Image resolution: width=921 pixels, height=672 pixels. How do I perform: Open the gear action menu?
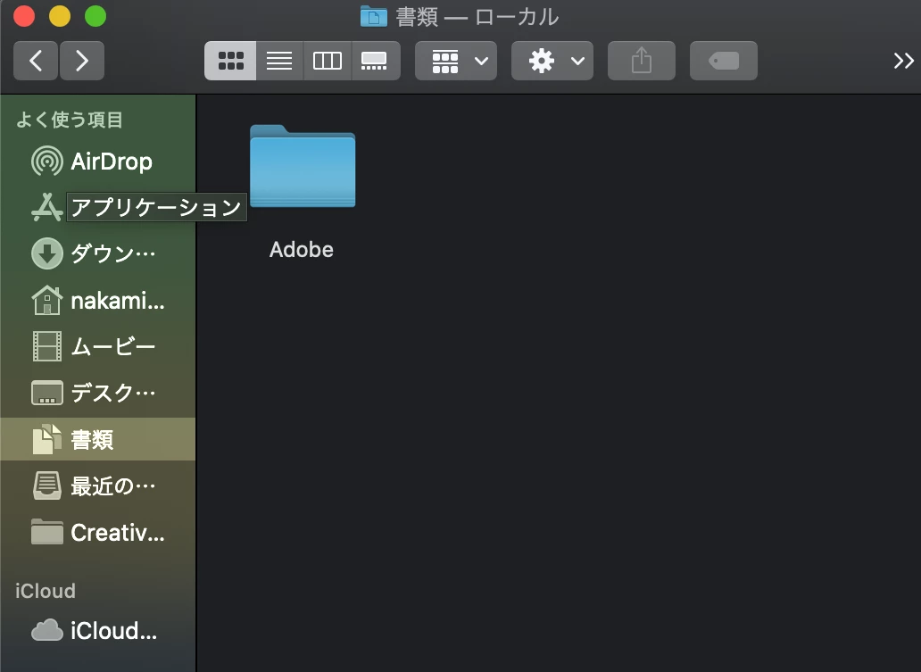tap(552, 61)
